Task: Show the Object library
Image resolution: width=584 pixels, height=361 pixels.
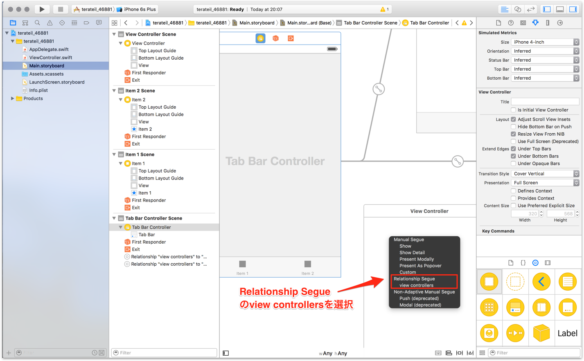Action: click(x=535, y=263)
